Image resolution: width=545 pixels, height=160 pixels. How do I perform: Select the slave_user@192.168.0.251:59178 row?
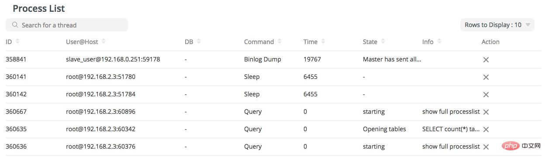point(273,59)
